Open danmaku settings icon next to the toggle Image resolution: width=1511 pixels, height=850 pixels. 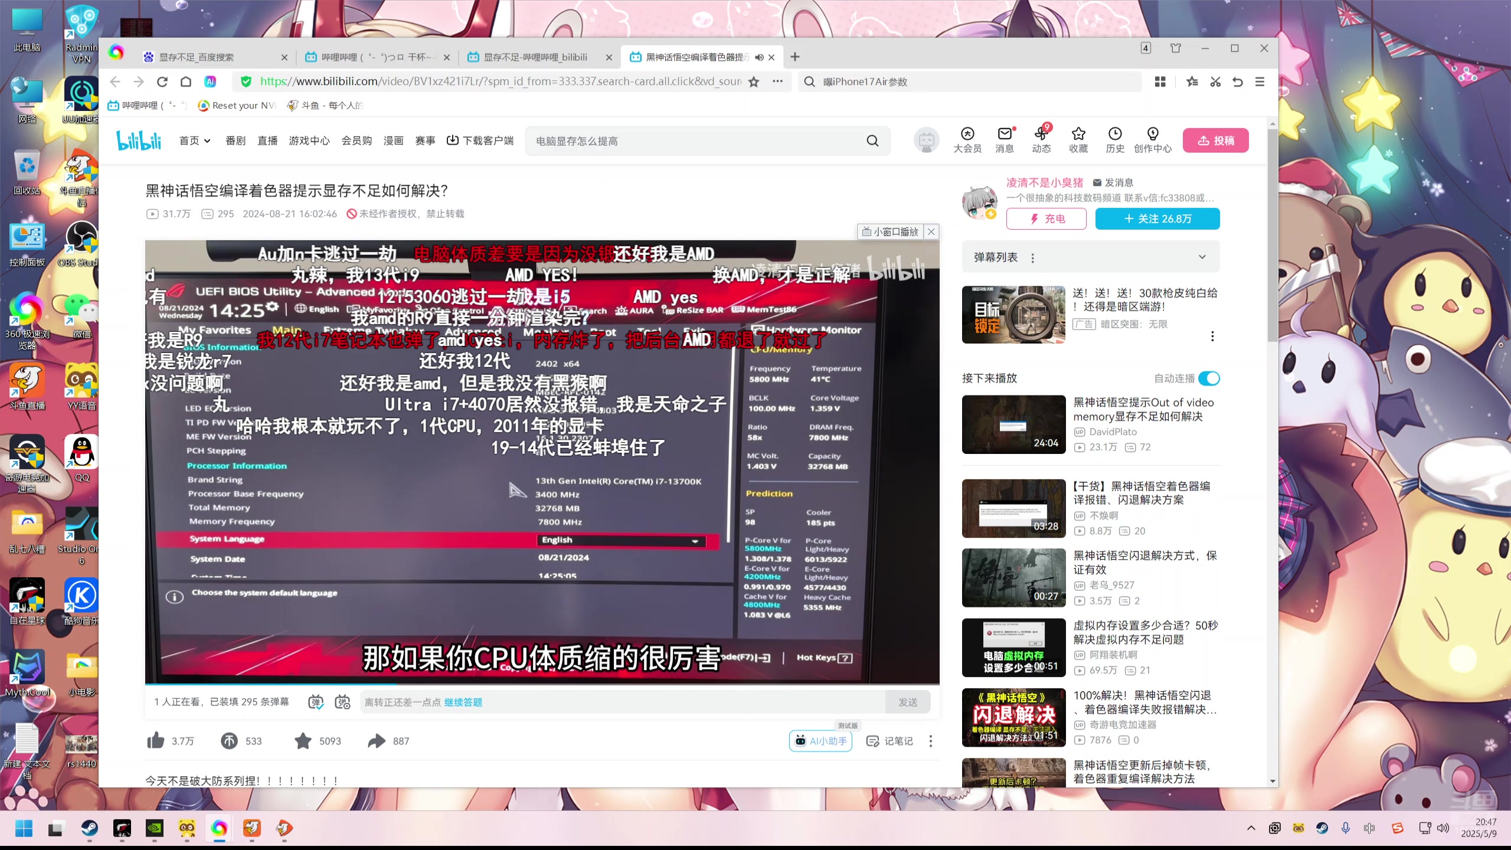point(342,702)
